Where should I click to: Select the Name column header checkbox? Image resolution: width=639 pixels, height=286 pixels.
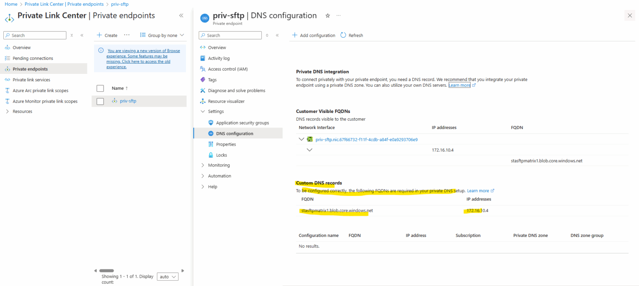coord(100,88)
